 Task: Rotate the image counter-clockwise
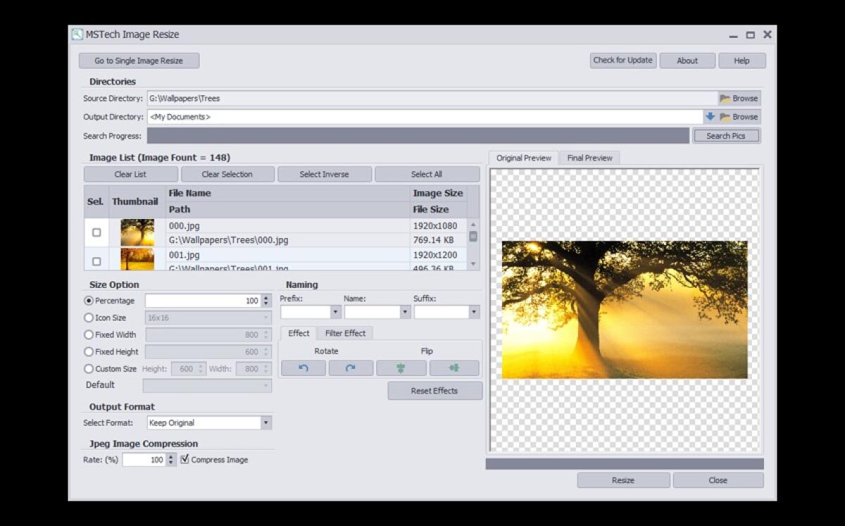[x=303, y=367]
